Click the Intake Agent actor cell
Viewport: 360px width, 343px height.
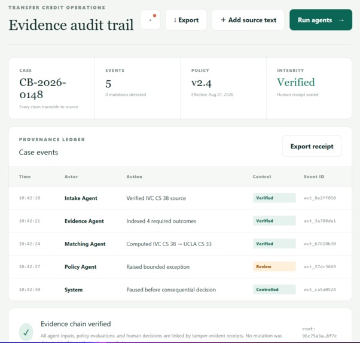(x=81, y=198)
